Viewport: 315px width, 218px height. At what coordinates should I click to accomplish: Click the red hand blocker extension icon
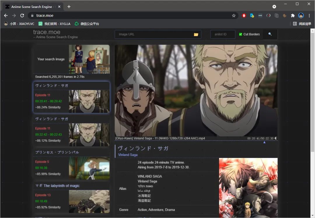tap(244, 15)
